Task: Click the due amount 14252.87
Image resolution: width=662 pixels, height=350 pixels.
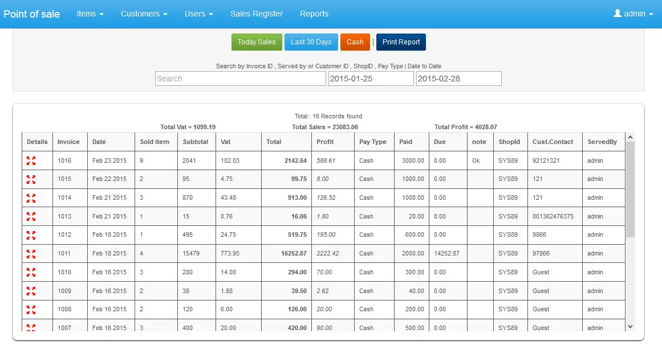Action: coord(446,254)
